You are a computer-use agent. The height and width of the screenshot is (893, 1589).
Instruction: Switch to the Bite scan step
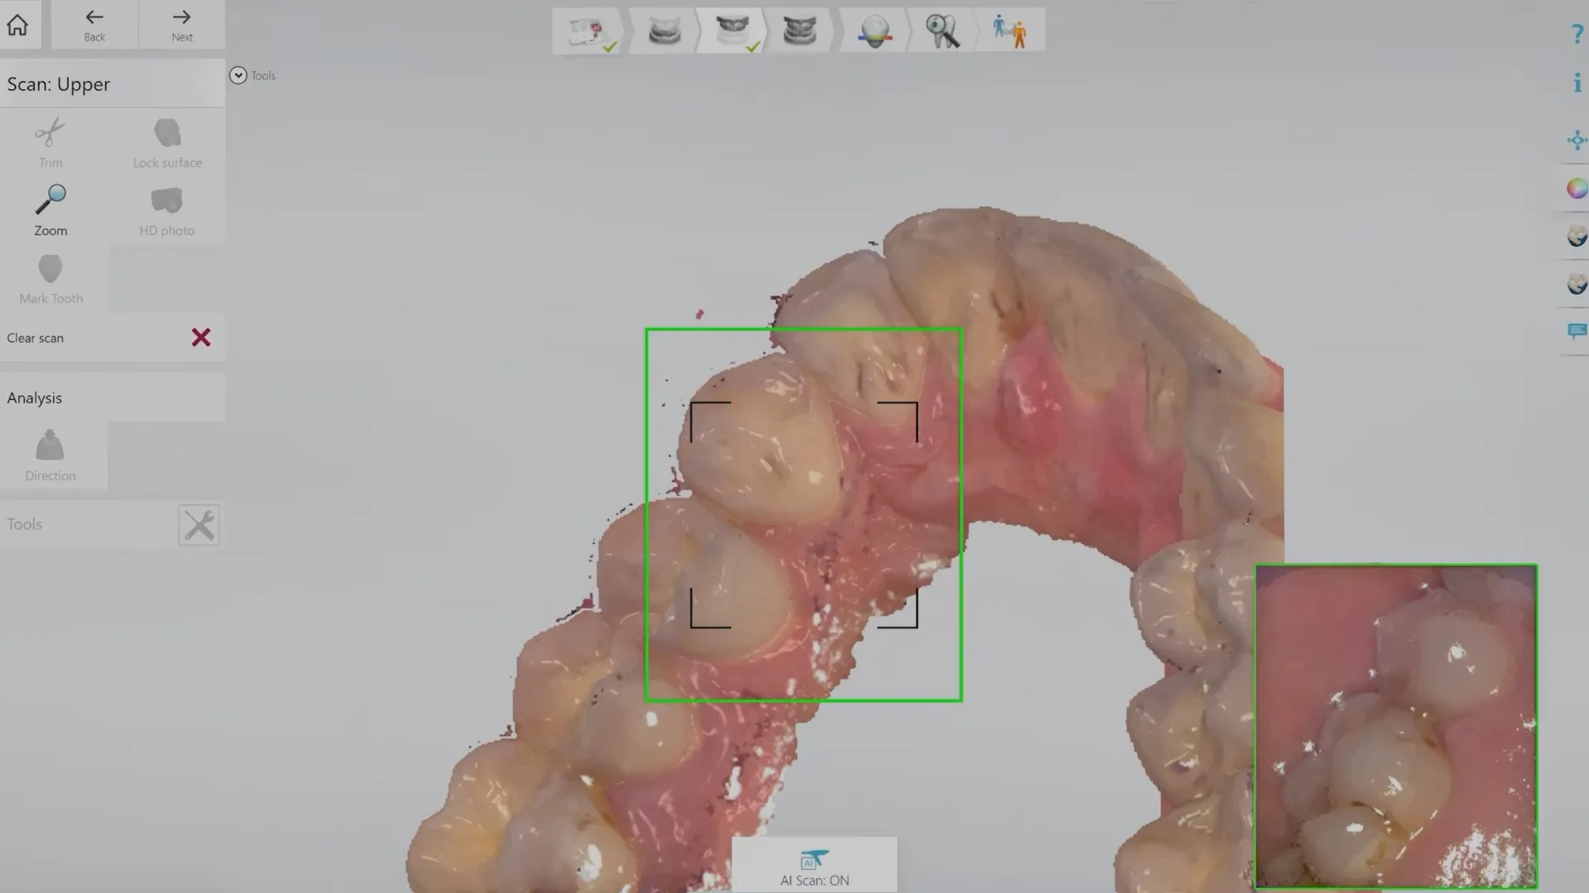click(799, 30)
